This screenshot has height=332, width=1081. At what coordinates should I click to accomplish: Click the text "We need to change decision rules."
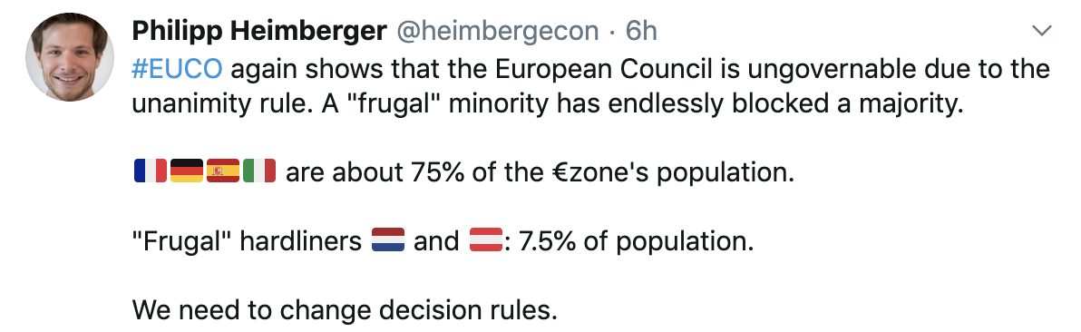pyautogui.click(x=344, y=310)
